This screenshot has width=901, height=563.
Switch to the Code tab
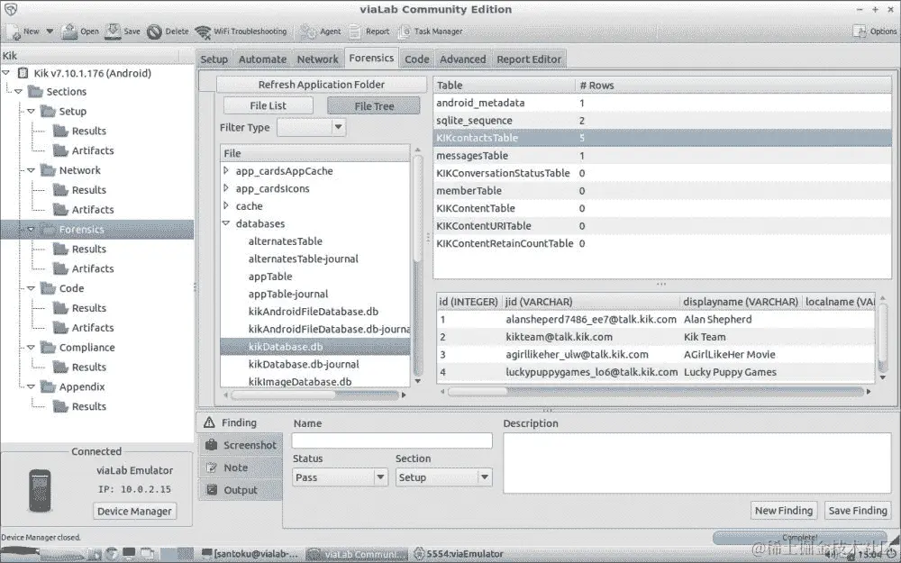coord(416,59)
